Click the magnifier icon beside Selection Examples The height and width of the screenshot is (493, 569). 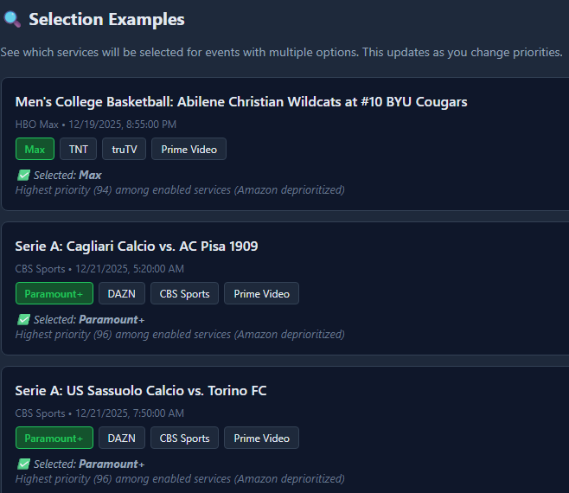click(x=12, y=19)
